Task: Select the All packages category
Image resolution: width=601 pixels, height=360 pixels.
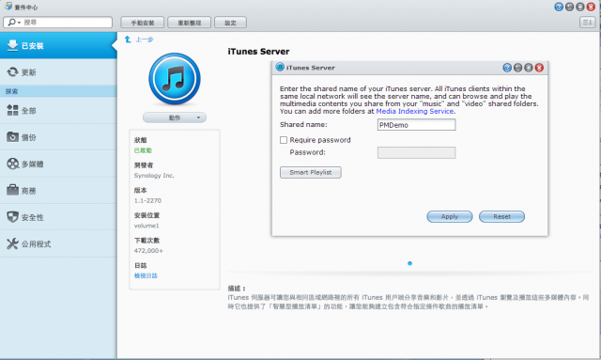Action: click(58, 111)
